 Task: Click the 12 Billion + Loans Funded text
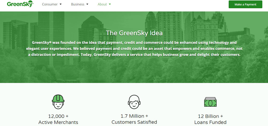tap(210, 119)
